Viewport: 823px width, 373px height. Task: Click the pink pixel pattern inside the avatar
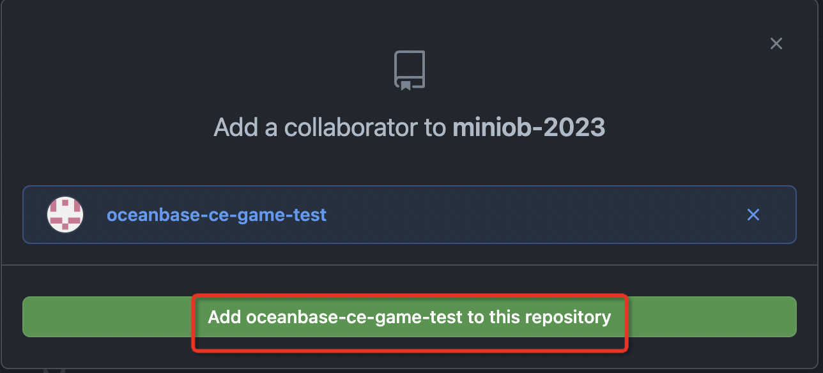pos(66,215)
